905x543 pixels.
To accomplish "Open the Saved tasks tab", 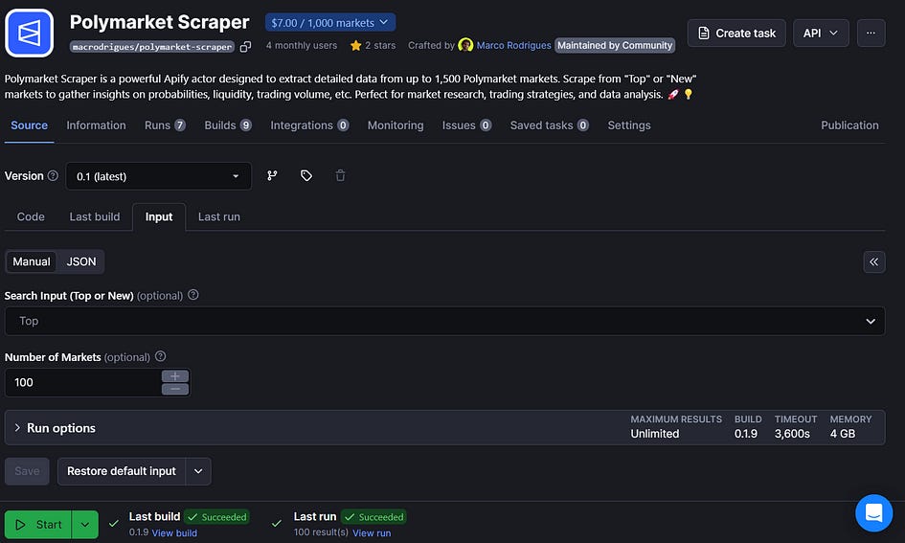I will [x=549, y=125].
